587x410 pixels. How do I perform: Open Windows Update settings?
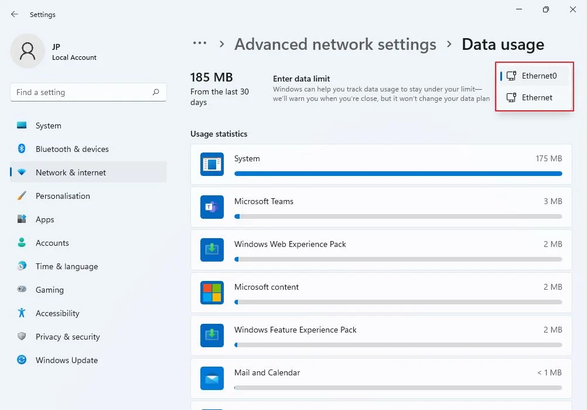[88, 360]
